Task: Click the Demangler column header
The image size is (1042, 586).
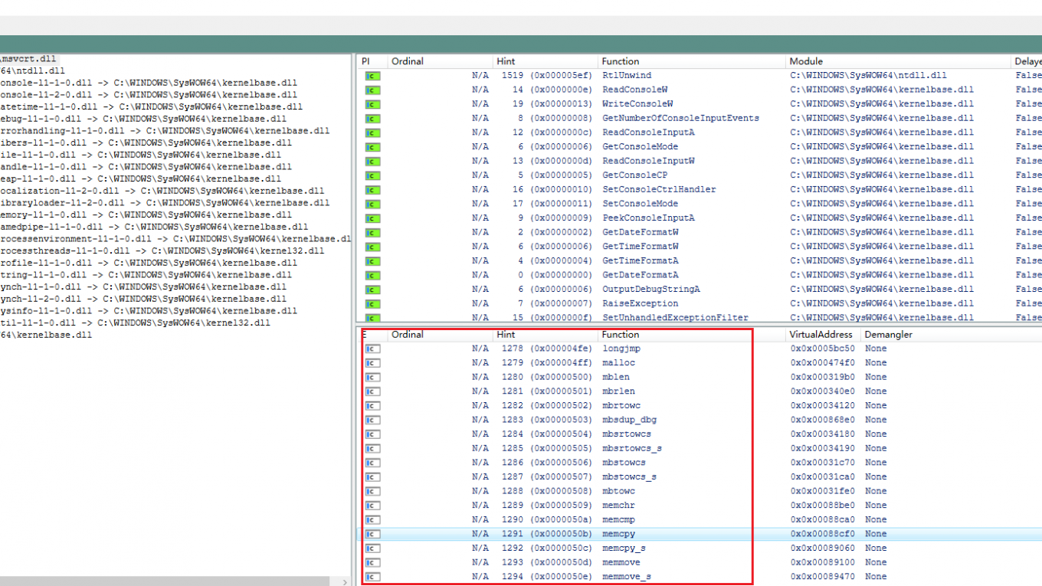Action: (888, 335)
